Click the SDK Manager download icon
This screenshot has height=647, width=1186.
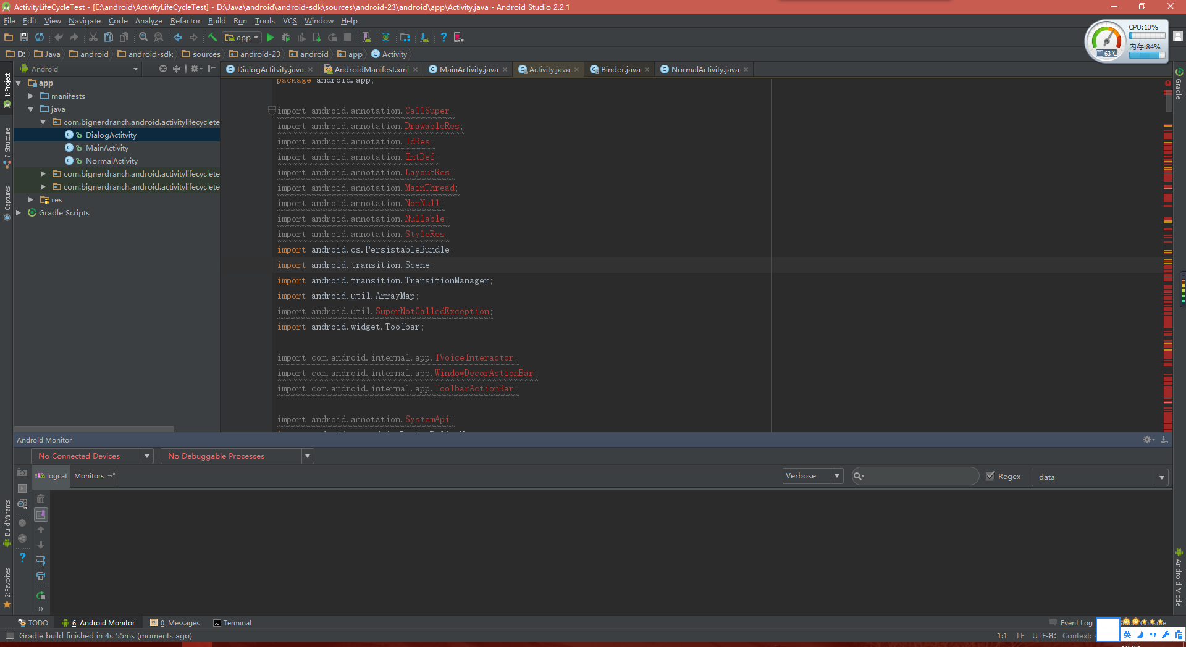tap(424, 38)
